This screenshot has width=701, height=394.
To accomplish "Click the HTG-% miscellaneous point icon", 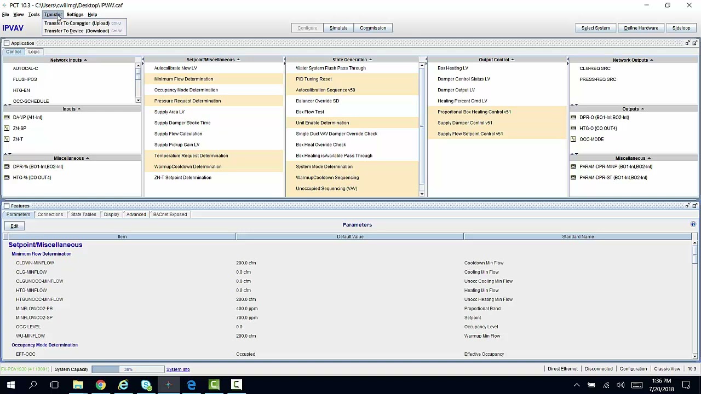I will click(7, 177).
